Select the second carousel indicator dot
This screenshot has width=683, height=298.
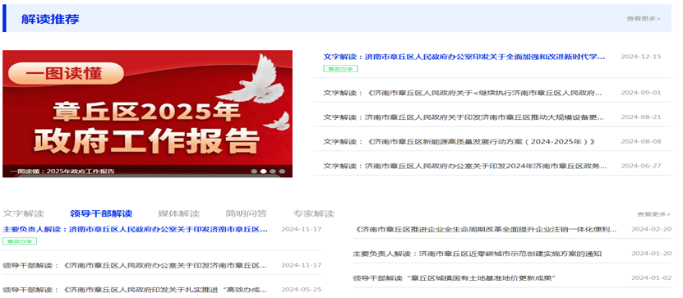(x=264, y=172)
